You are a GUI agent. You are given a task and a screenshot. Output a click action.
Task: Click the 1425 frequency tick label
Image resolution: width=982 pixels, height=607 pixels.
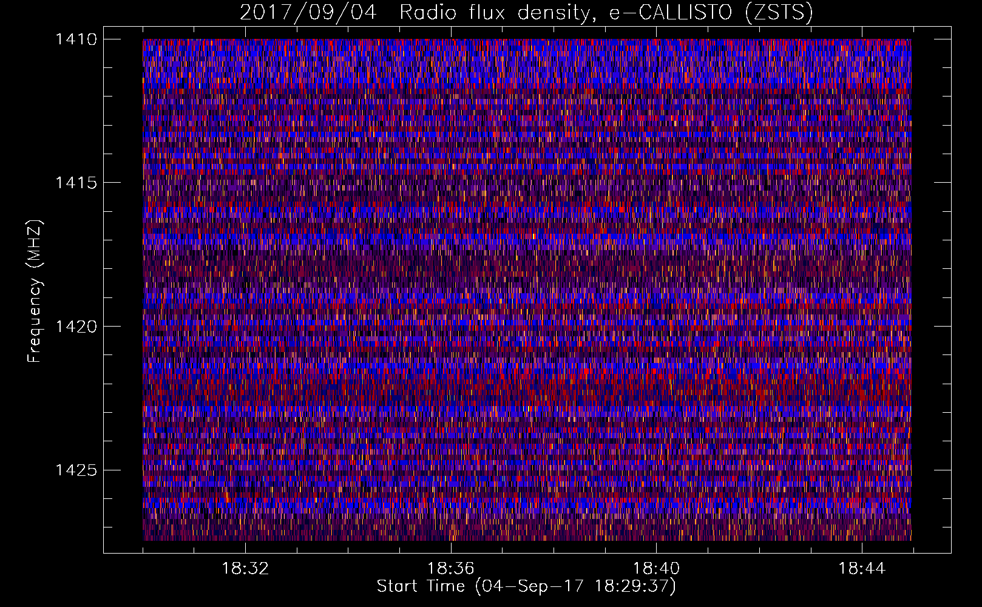pos(76,470)
